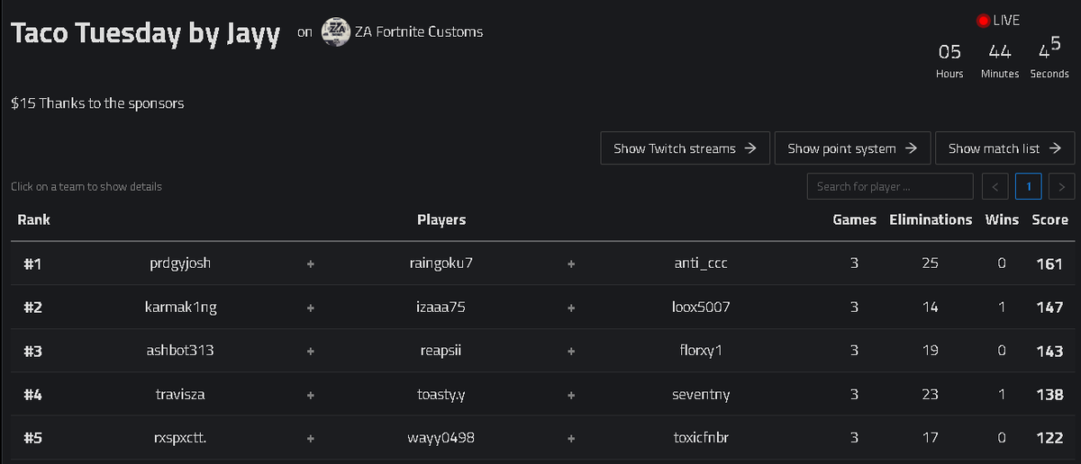Open the point system panel
Image resolution: width=1081 pixels, height=464 pixels.
pos(852,148)
